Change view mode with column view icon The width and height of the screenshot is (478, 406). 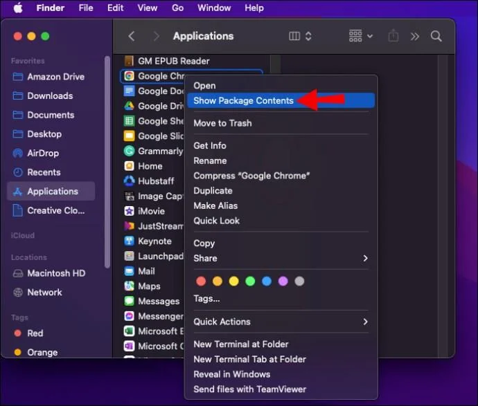click(294, 36)
